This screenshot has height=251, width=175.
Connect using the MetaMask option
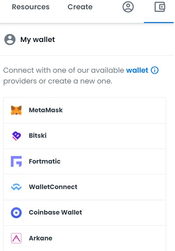tap(85, 110)
